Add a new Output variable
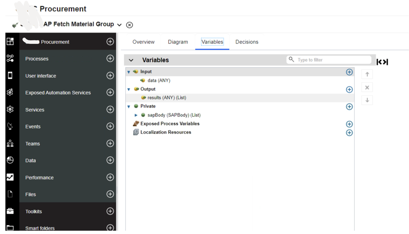The image size is (409, 234). tap(349, 89)
